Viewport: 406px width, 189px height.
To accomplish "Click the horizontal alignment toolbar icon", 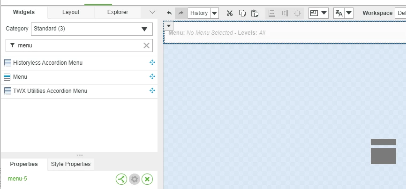I will tap(272, 13).
